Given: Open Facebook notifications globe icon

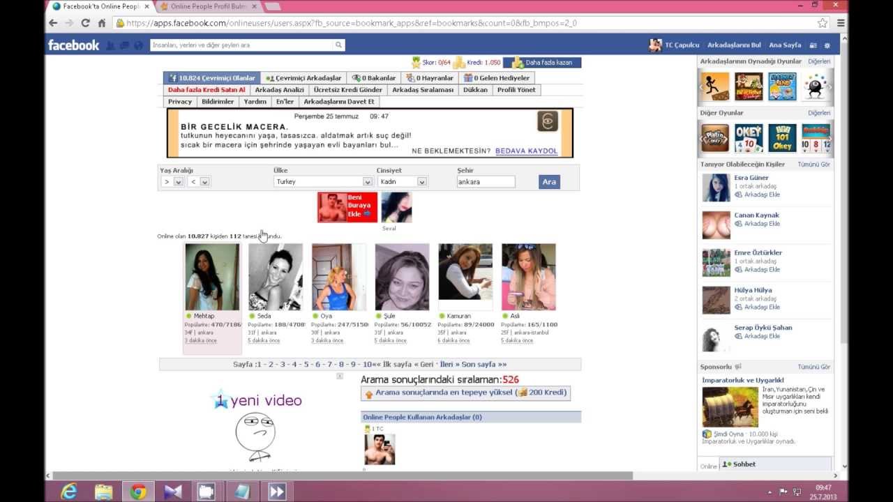Looking at the screenshot, I should pos(138,45).
